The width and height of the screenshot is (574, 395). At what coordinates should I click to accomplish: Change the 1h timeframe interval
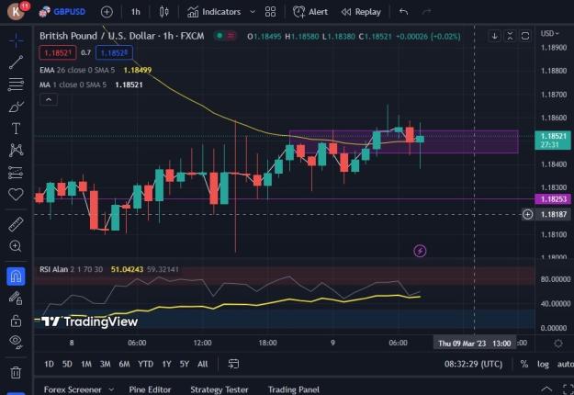135,12
